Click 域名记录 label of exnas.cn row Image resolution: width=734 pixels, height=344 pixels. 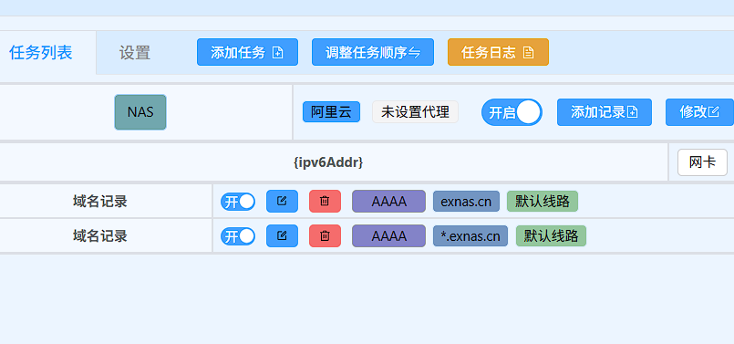coord(100,201)
